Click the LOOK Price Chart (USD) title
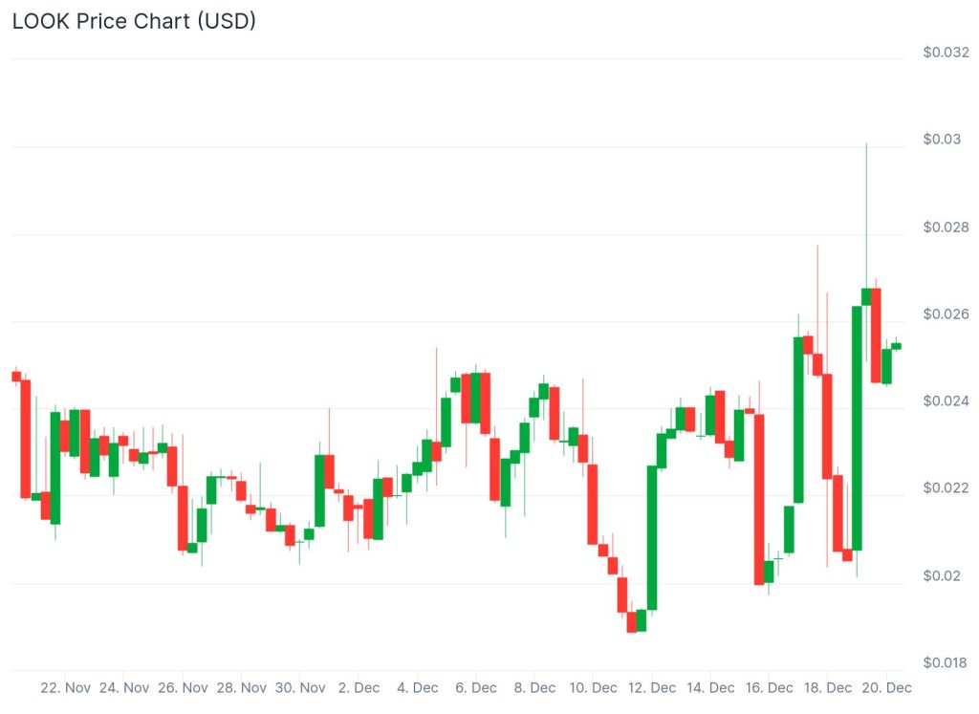The height and width of the screenshot is (714, 979). pyautogui.click(x=134, y=21)
